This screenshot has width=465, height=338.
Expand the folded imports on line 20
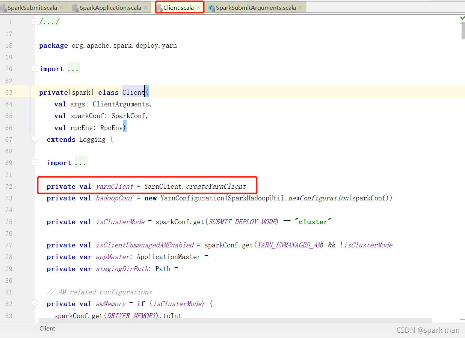pyautogui.click(x=35, y=68)
